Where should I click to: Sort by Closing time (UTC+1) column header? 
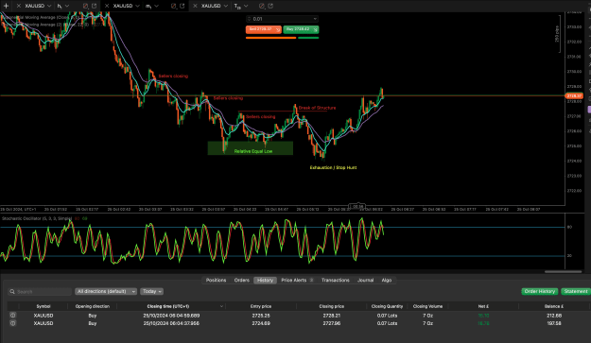pyautogui.click(x=168, y=306)
